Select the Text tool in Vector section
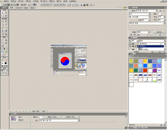This screenshot has height=130, width=167. pyautogui.click(x=6, y=43)
